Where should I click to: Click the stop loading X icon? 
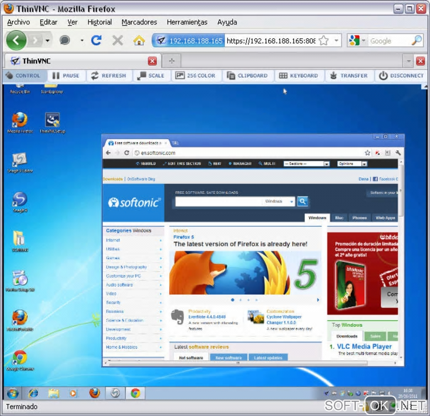pos(118,40)
